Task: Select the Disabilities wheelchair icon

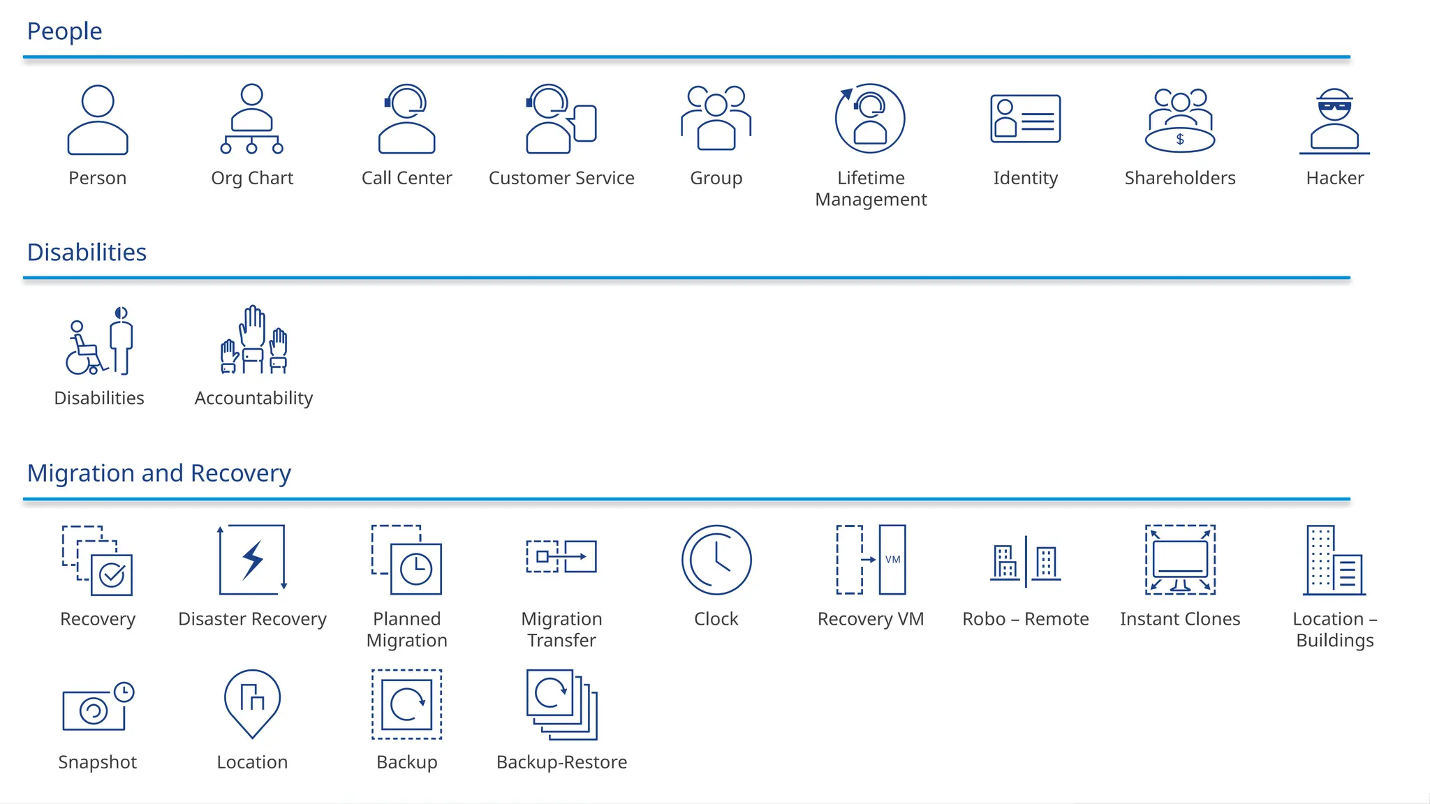Action: pos(99,341)
